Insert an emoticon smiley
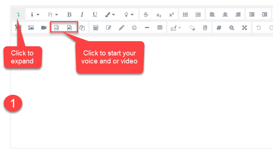273x156 pixels. point(134,28)
